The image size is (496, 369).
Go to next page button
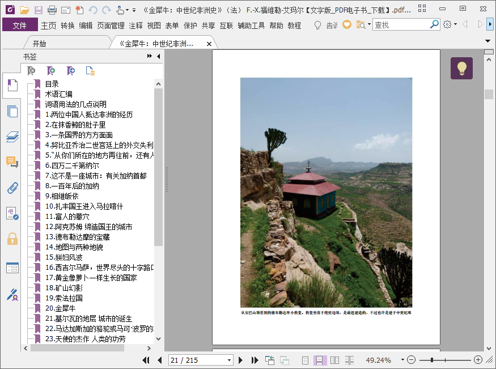click(240, 360)
